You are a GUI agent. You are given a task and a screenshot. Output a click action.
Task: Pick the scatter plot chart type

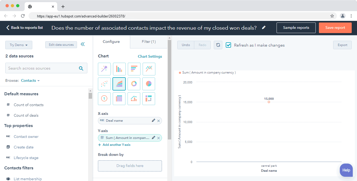104,84
